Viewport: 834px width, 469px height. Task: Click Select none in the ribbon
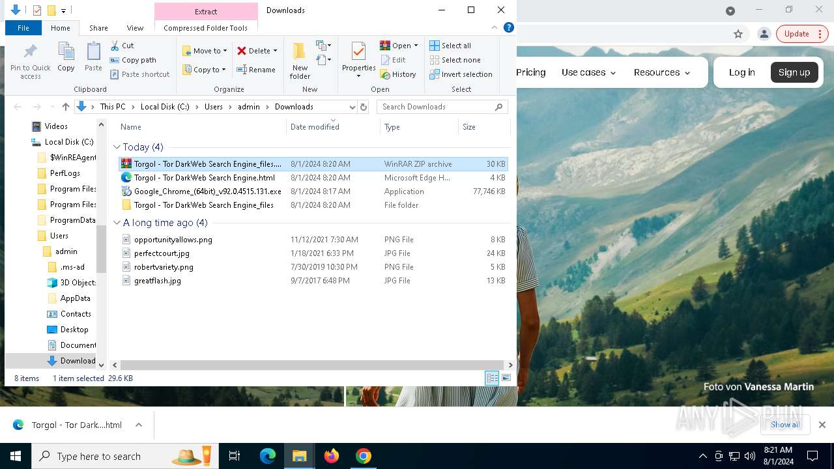455,60
